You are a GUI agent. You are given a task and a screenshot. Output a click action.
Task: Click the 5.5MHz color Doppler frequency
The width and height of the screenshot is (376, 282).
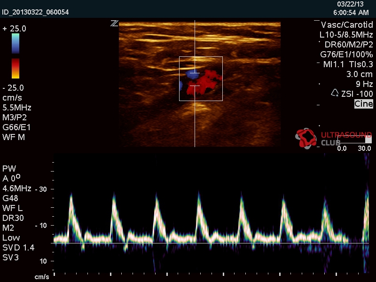[17, 108]
